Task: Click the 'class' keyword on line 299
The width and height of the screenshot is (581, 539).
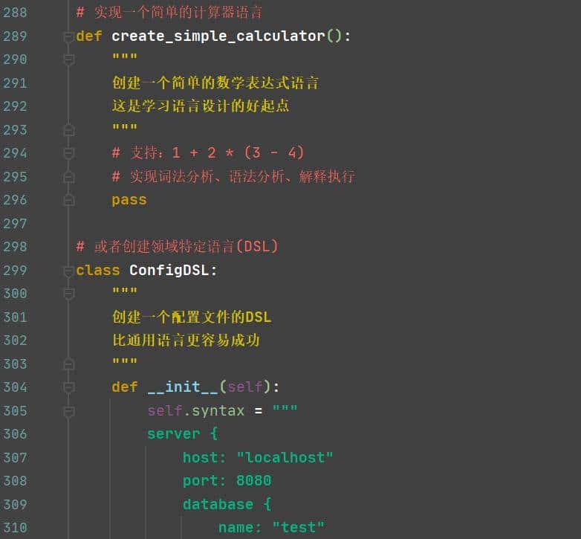Action: click(98, 270)
